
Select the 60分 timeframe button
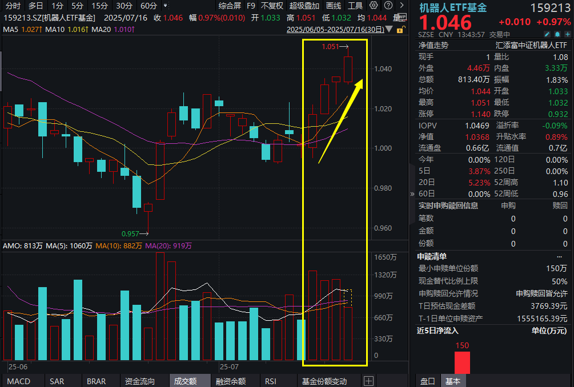[x=148, y=6]
